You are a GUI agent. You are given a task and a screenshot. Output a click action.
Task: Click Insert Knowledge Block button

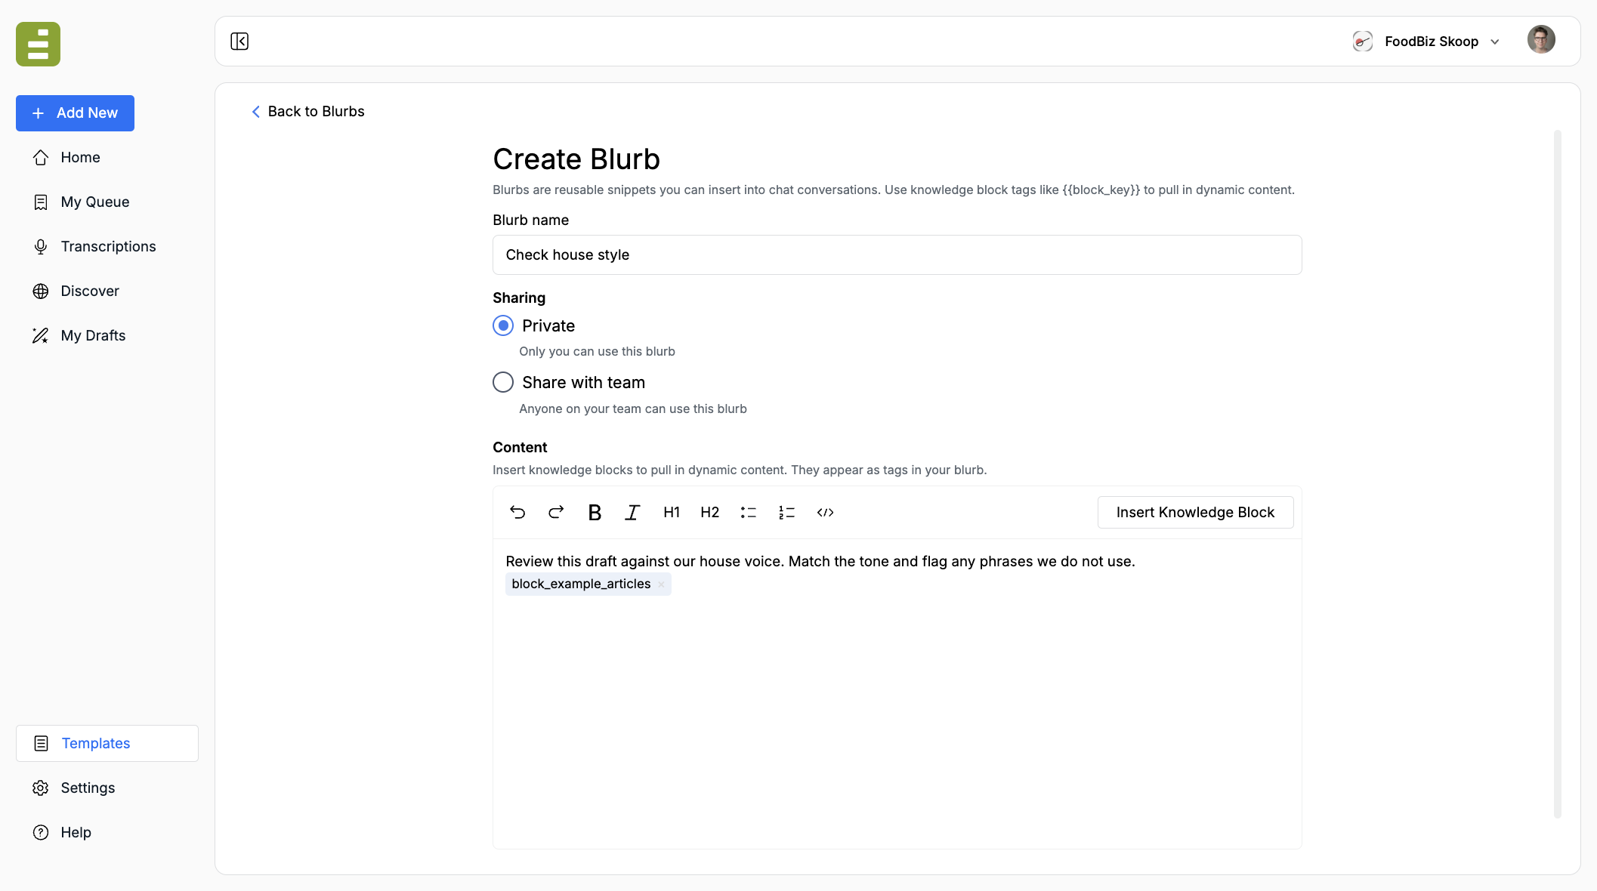(1195, 512)
